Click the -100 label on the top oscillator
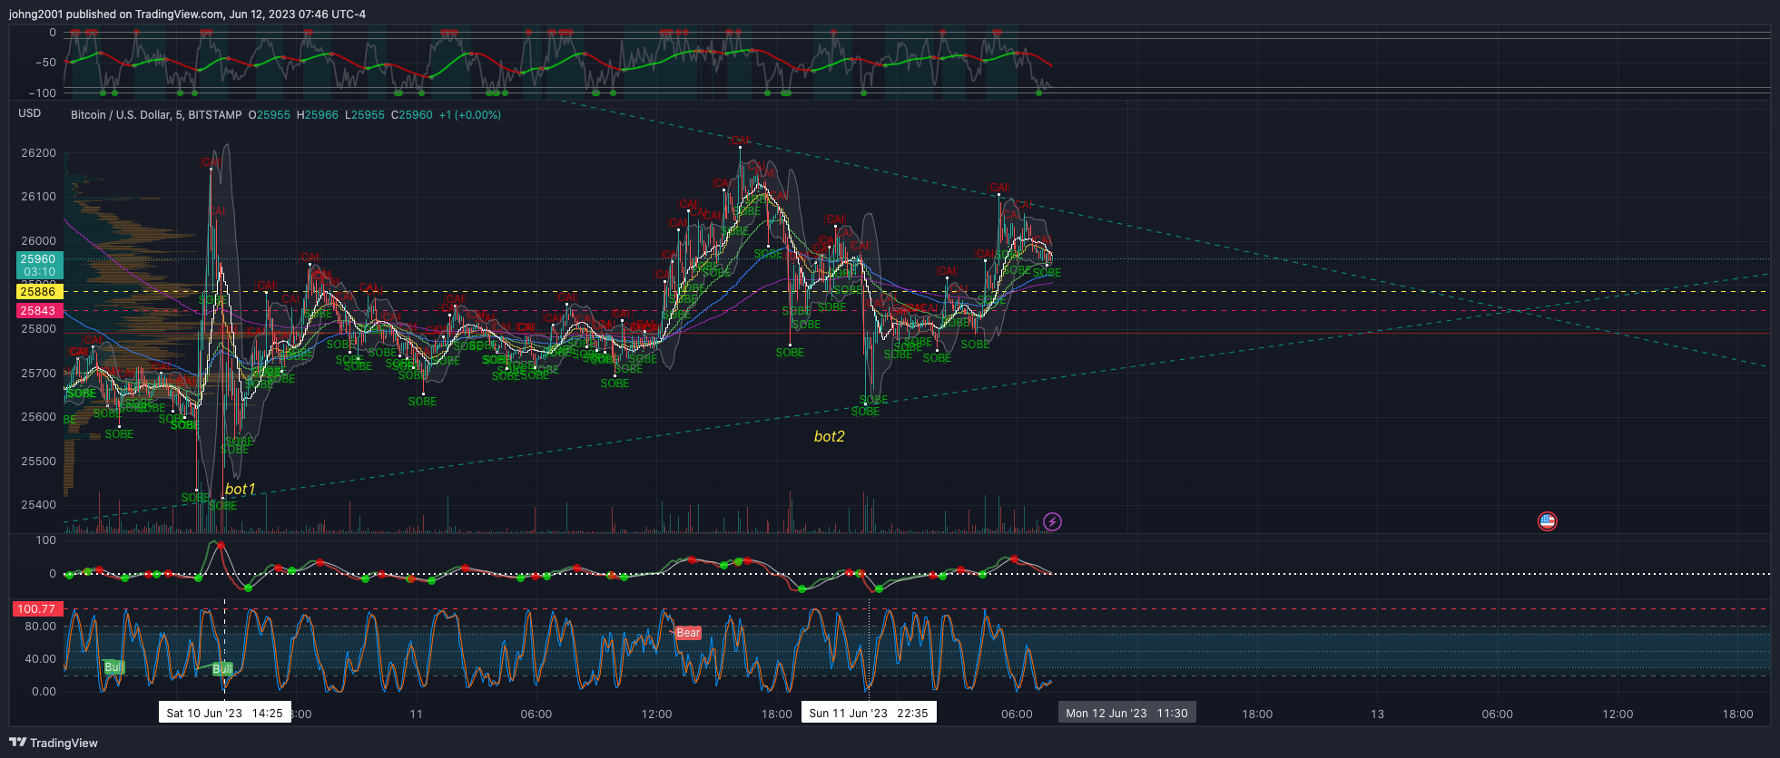1780x758 pixels. [42, 93]
